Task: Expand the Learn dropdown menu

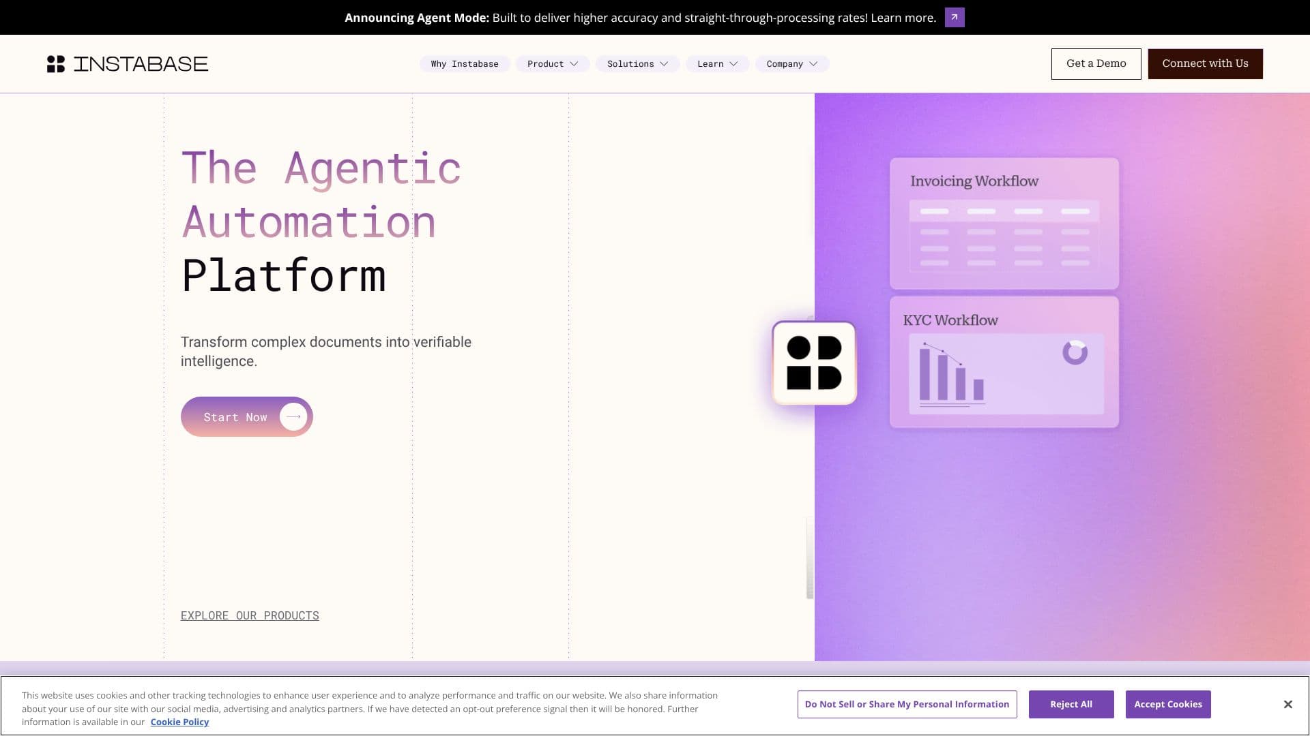Action: [717, 64]
